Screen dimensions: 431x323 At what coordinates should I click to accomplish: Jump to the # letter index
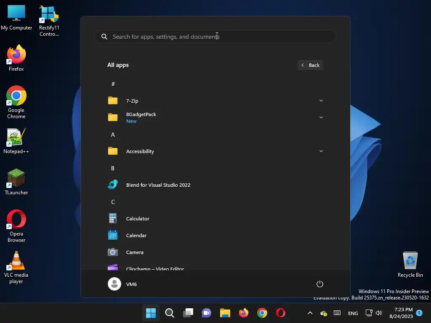click(x=113, y=84)
